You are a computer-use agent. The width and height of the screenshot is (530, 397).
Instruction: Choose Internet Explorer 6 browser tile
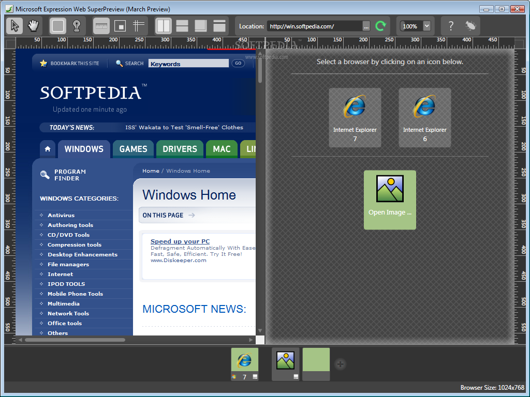425,117
